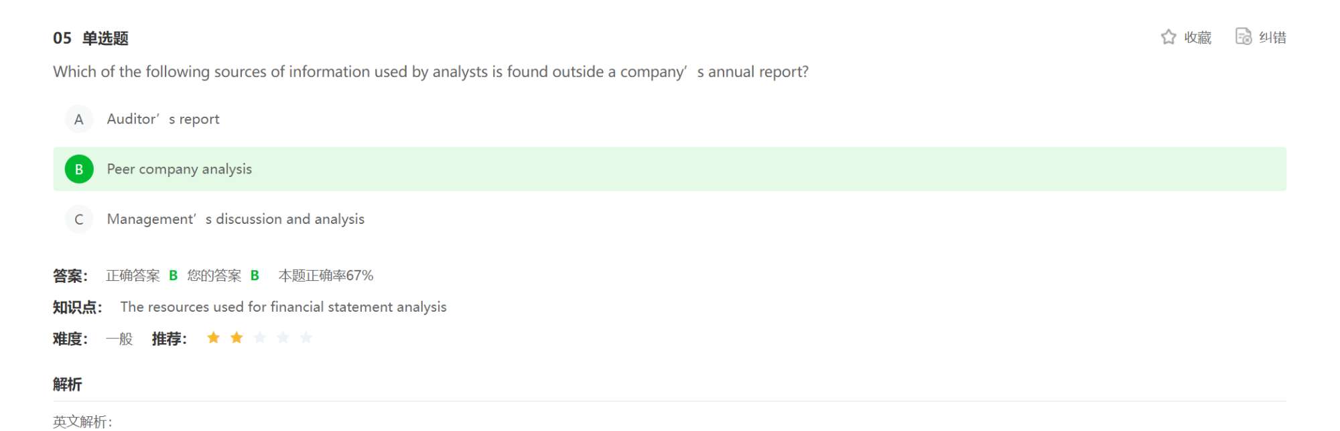
Task: Click the correct answer B indicator
Action: pyautogui.click(x=173, y=275)
